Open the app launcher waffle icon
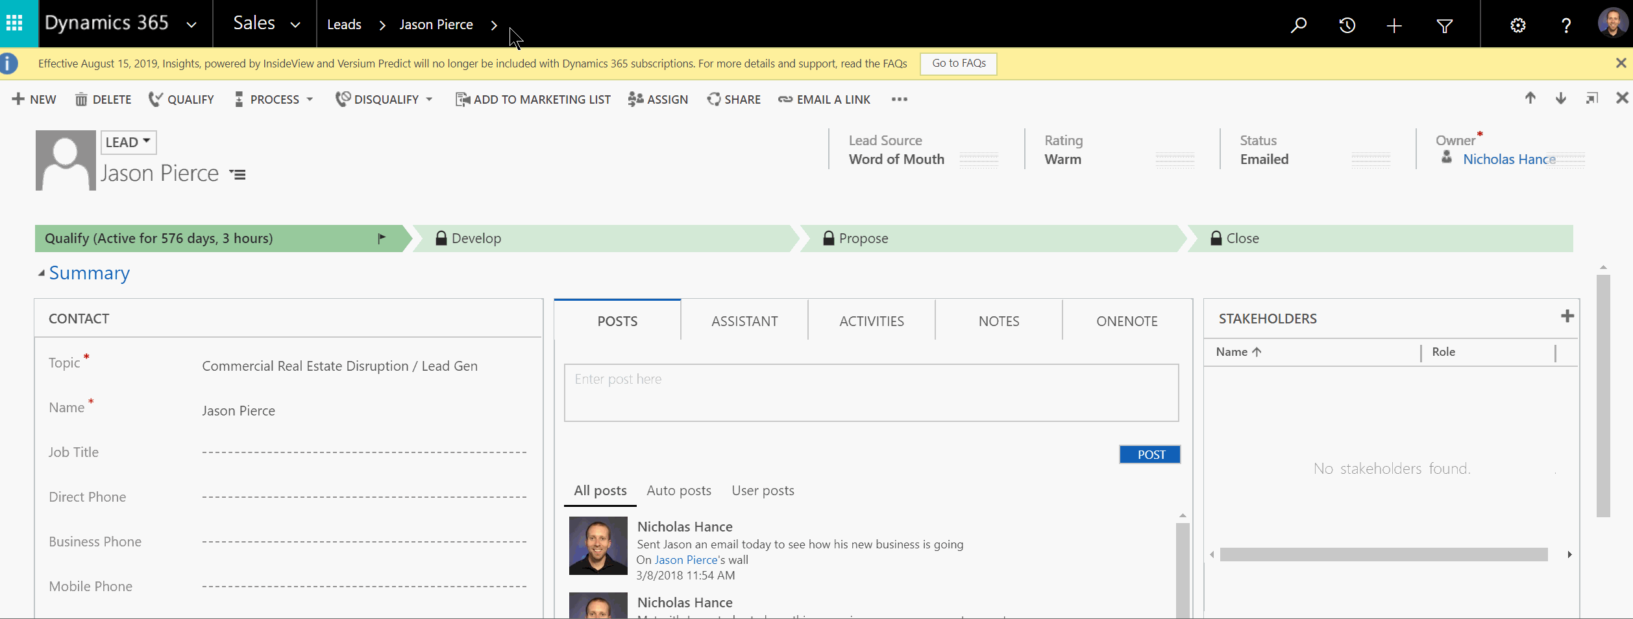1633x619 pixels. 14,24
